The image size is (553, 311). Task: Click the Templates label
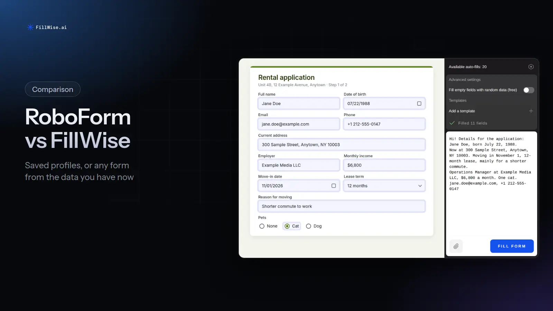[x=458, y=101]
